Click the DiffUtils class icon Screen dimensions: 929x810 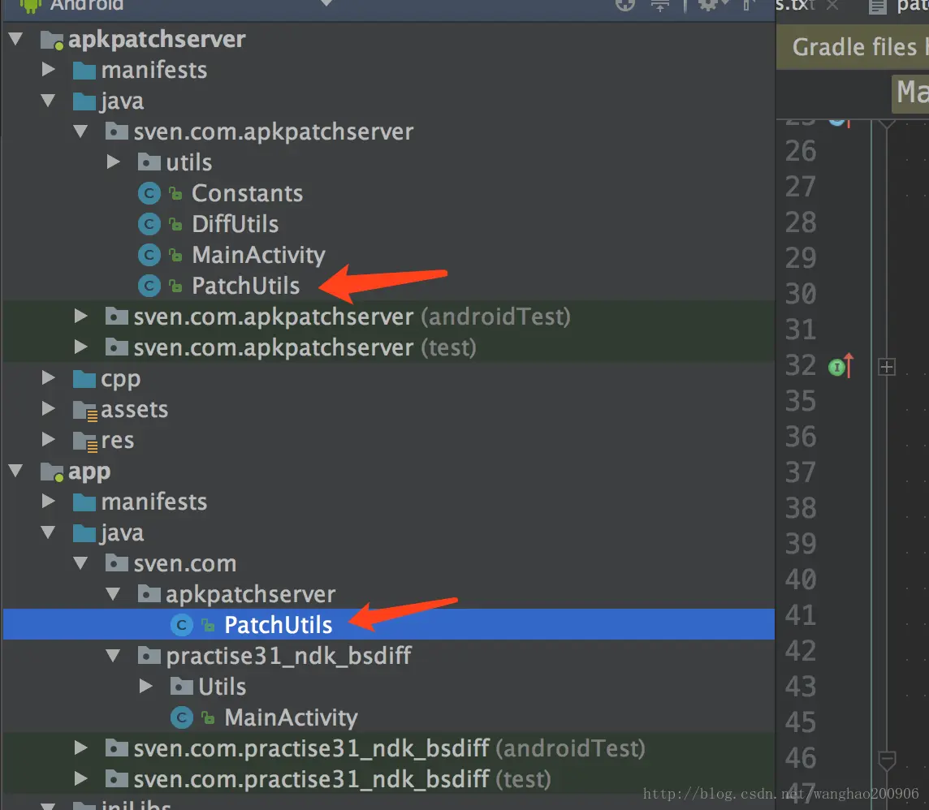[149, 224]
